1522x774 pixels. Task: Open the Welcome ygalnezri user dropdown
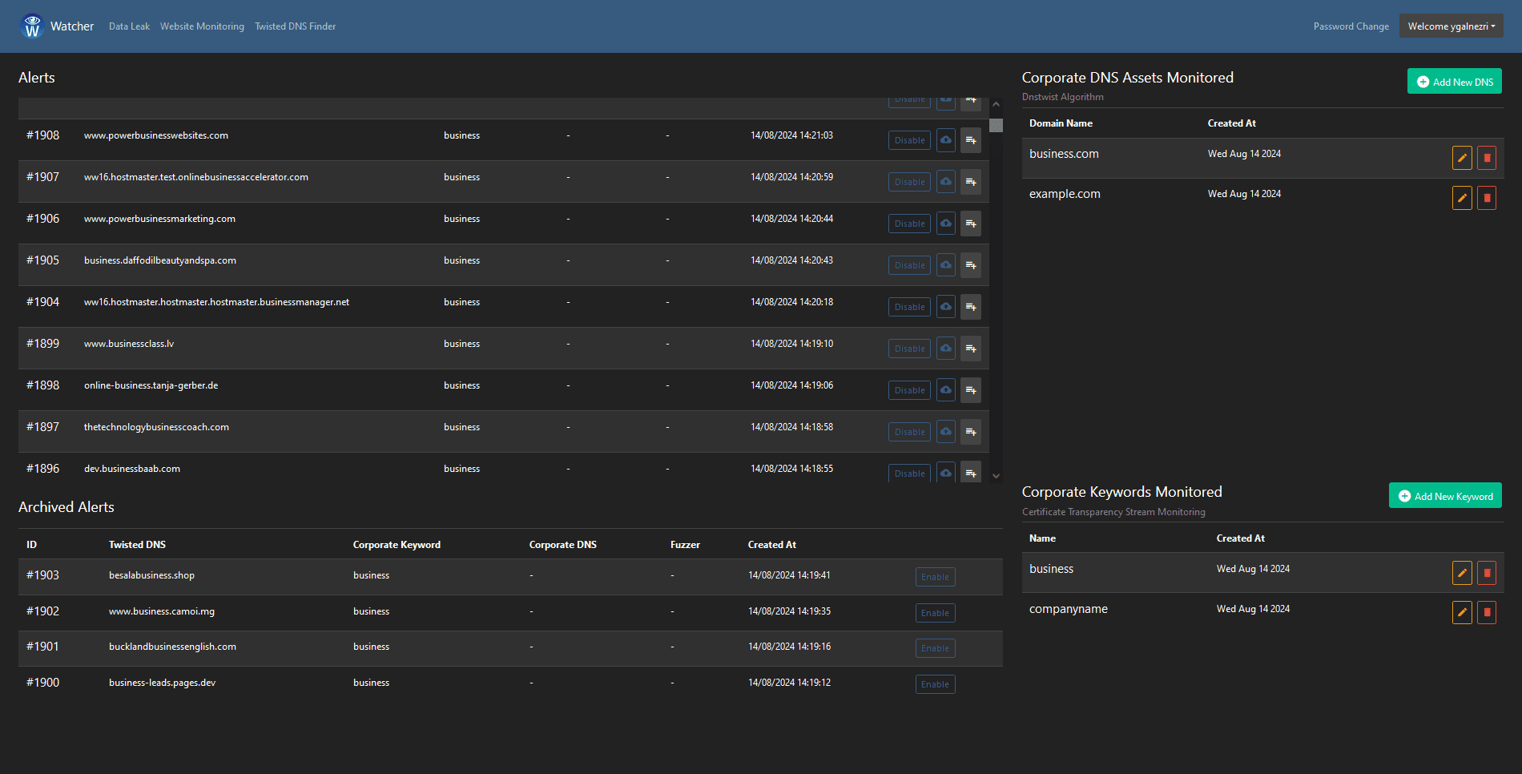(1451, 26)
